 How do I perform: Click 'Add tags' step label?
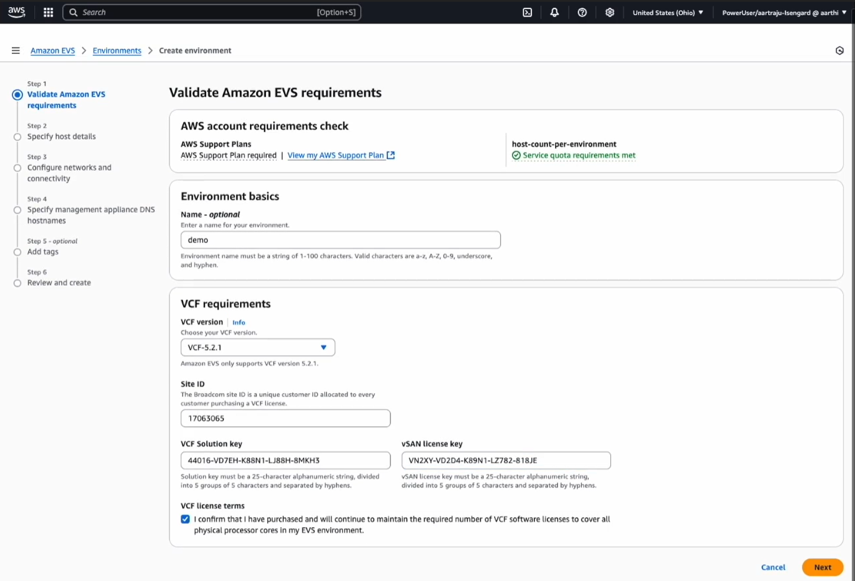(x=43, y=252)
